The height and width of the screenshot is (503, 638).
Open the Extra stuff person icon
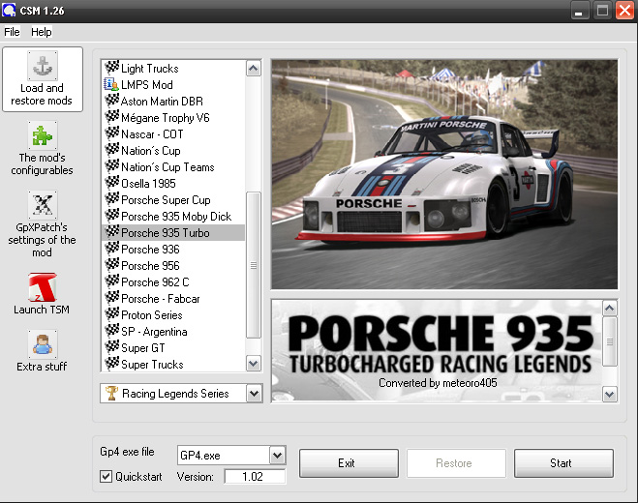click(43, 344)
